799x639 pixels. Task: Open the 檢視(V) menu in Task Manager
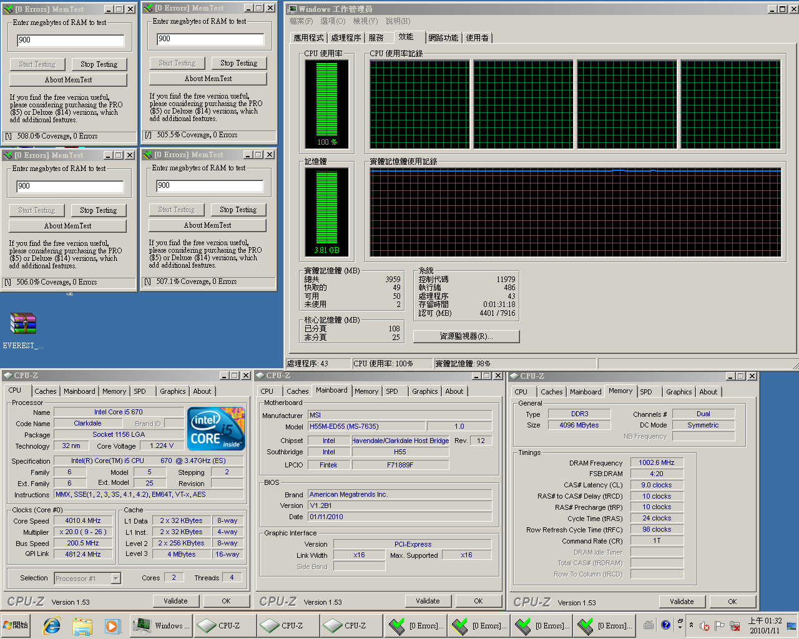[366, 21]
